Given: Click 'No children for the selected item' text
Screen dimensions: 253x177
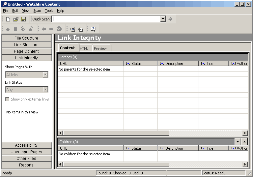Looking at the screenshot, I should 84,154.
